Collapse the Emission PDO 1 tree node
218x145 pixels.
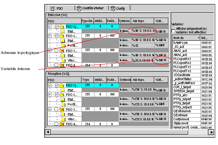point(50,27)
